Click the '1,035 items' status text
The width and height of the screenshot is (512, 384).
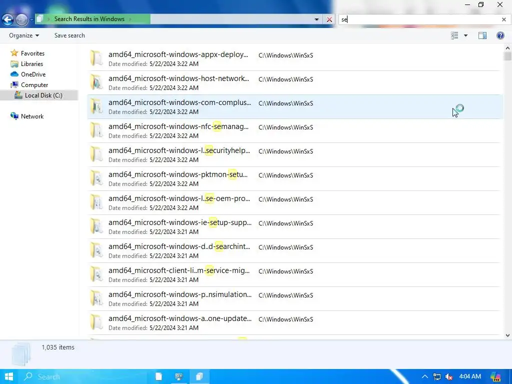(58, 347)
